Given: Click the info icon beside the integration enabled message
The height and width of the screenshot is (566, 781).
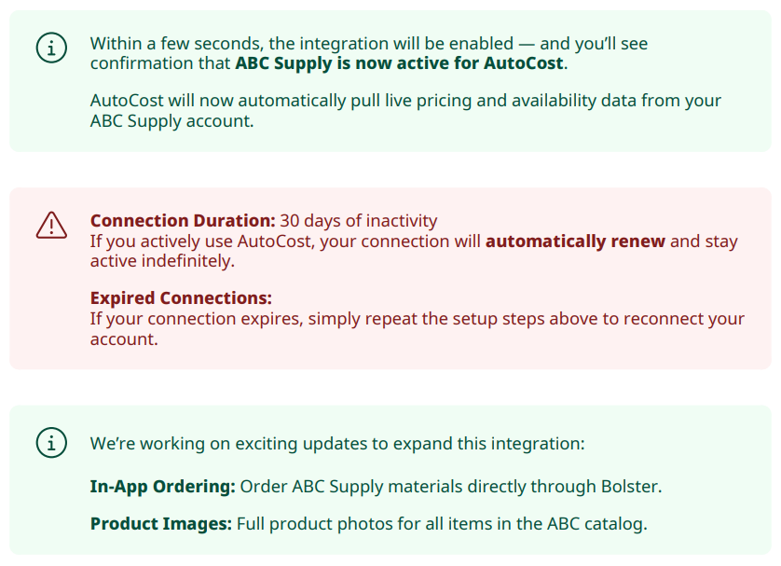Looking at the screenshot, I should click(x=50, y=48).
